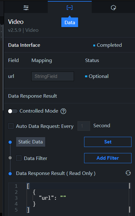Image resolution: width=135 pixels, height=216 pixels.
Task: Select the Data tab bracket icon
Action: 70,8
